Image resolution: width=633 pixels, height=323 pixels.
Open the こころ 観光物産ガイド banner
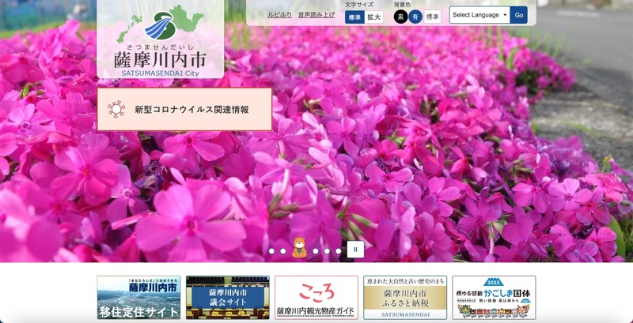pyautogui.click(x=316, y=297)
